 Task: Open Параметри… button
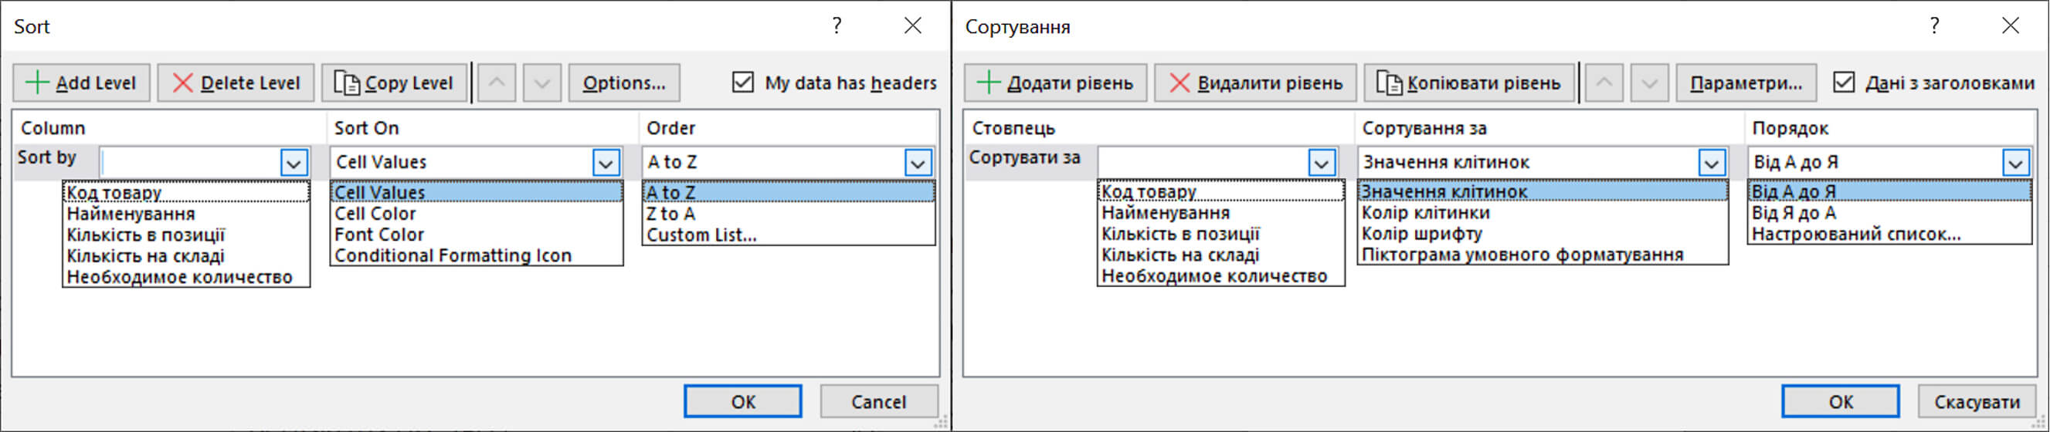point(1746,83)
